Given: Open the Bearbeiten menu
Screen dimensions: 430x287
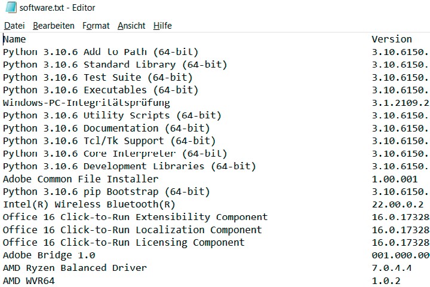Looking at the screenshot, I should (x=54, y=26).
